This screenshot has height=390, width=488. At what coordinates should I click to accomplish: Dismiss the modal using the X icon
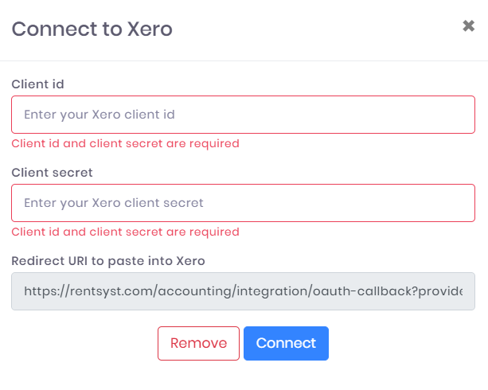[x=468, y=26]
